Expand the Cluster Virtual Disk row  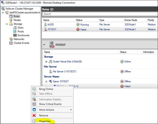point(46,62)
